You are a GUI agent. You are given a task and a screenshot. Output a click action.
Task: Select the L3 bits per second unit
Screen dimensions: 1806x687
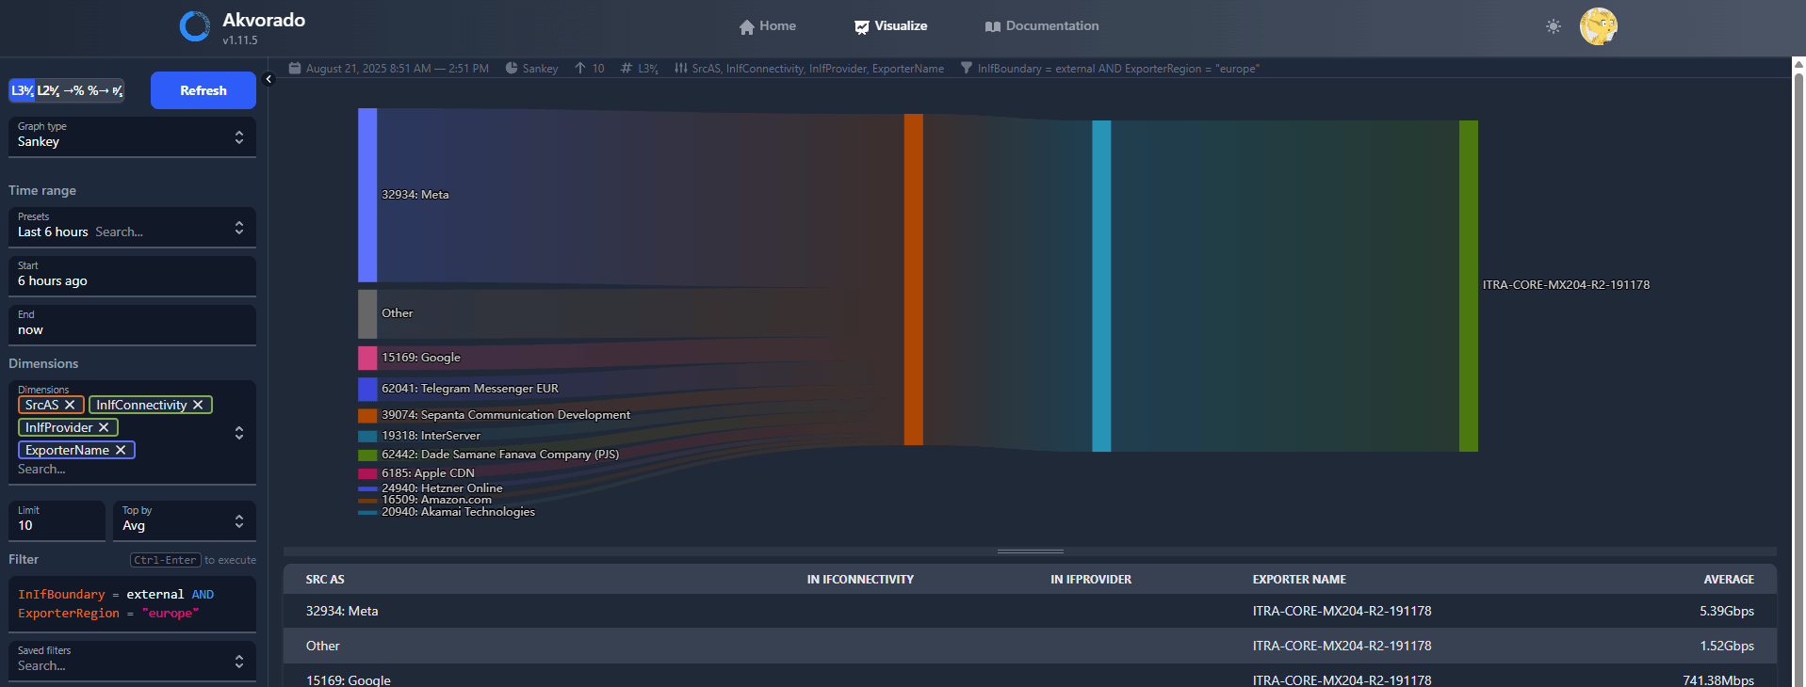22,90
